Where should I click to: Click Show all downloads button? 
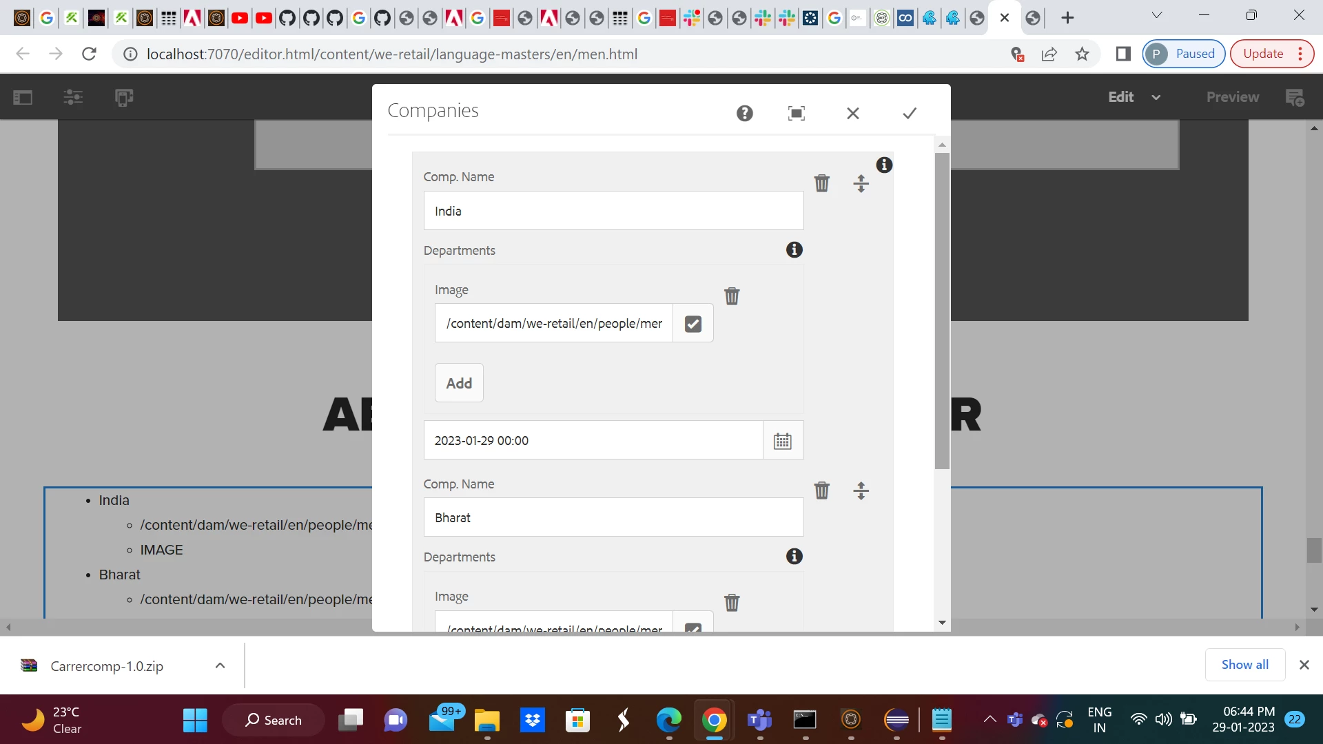click(x=1244, y=665)
